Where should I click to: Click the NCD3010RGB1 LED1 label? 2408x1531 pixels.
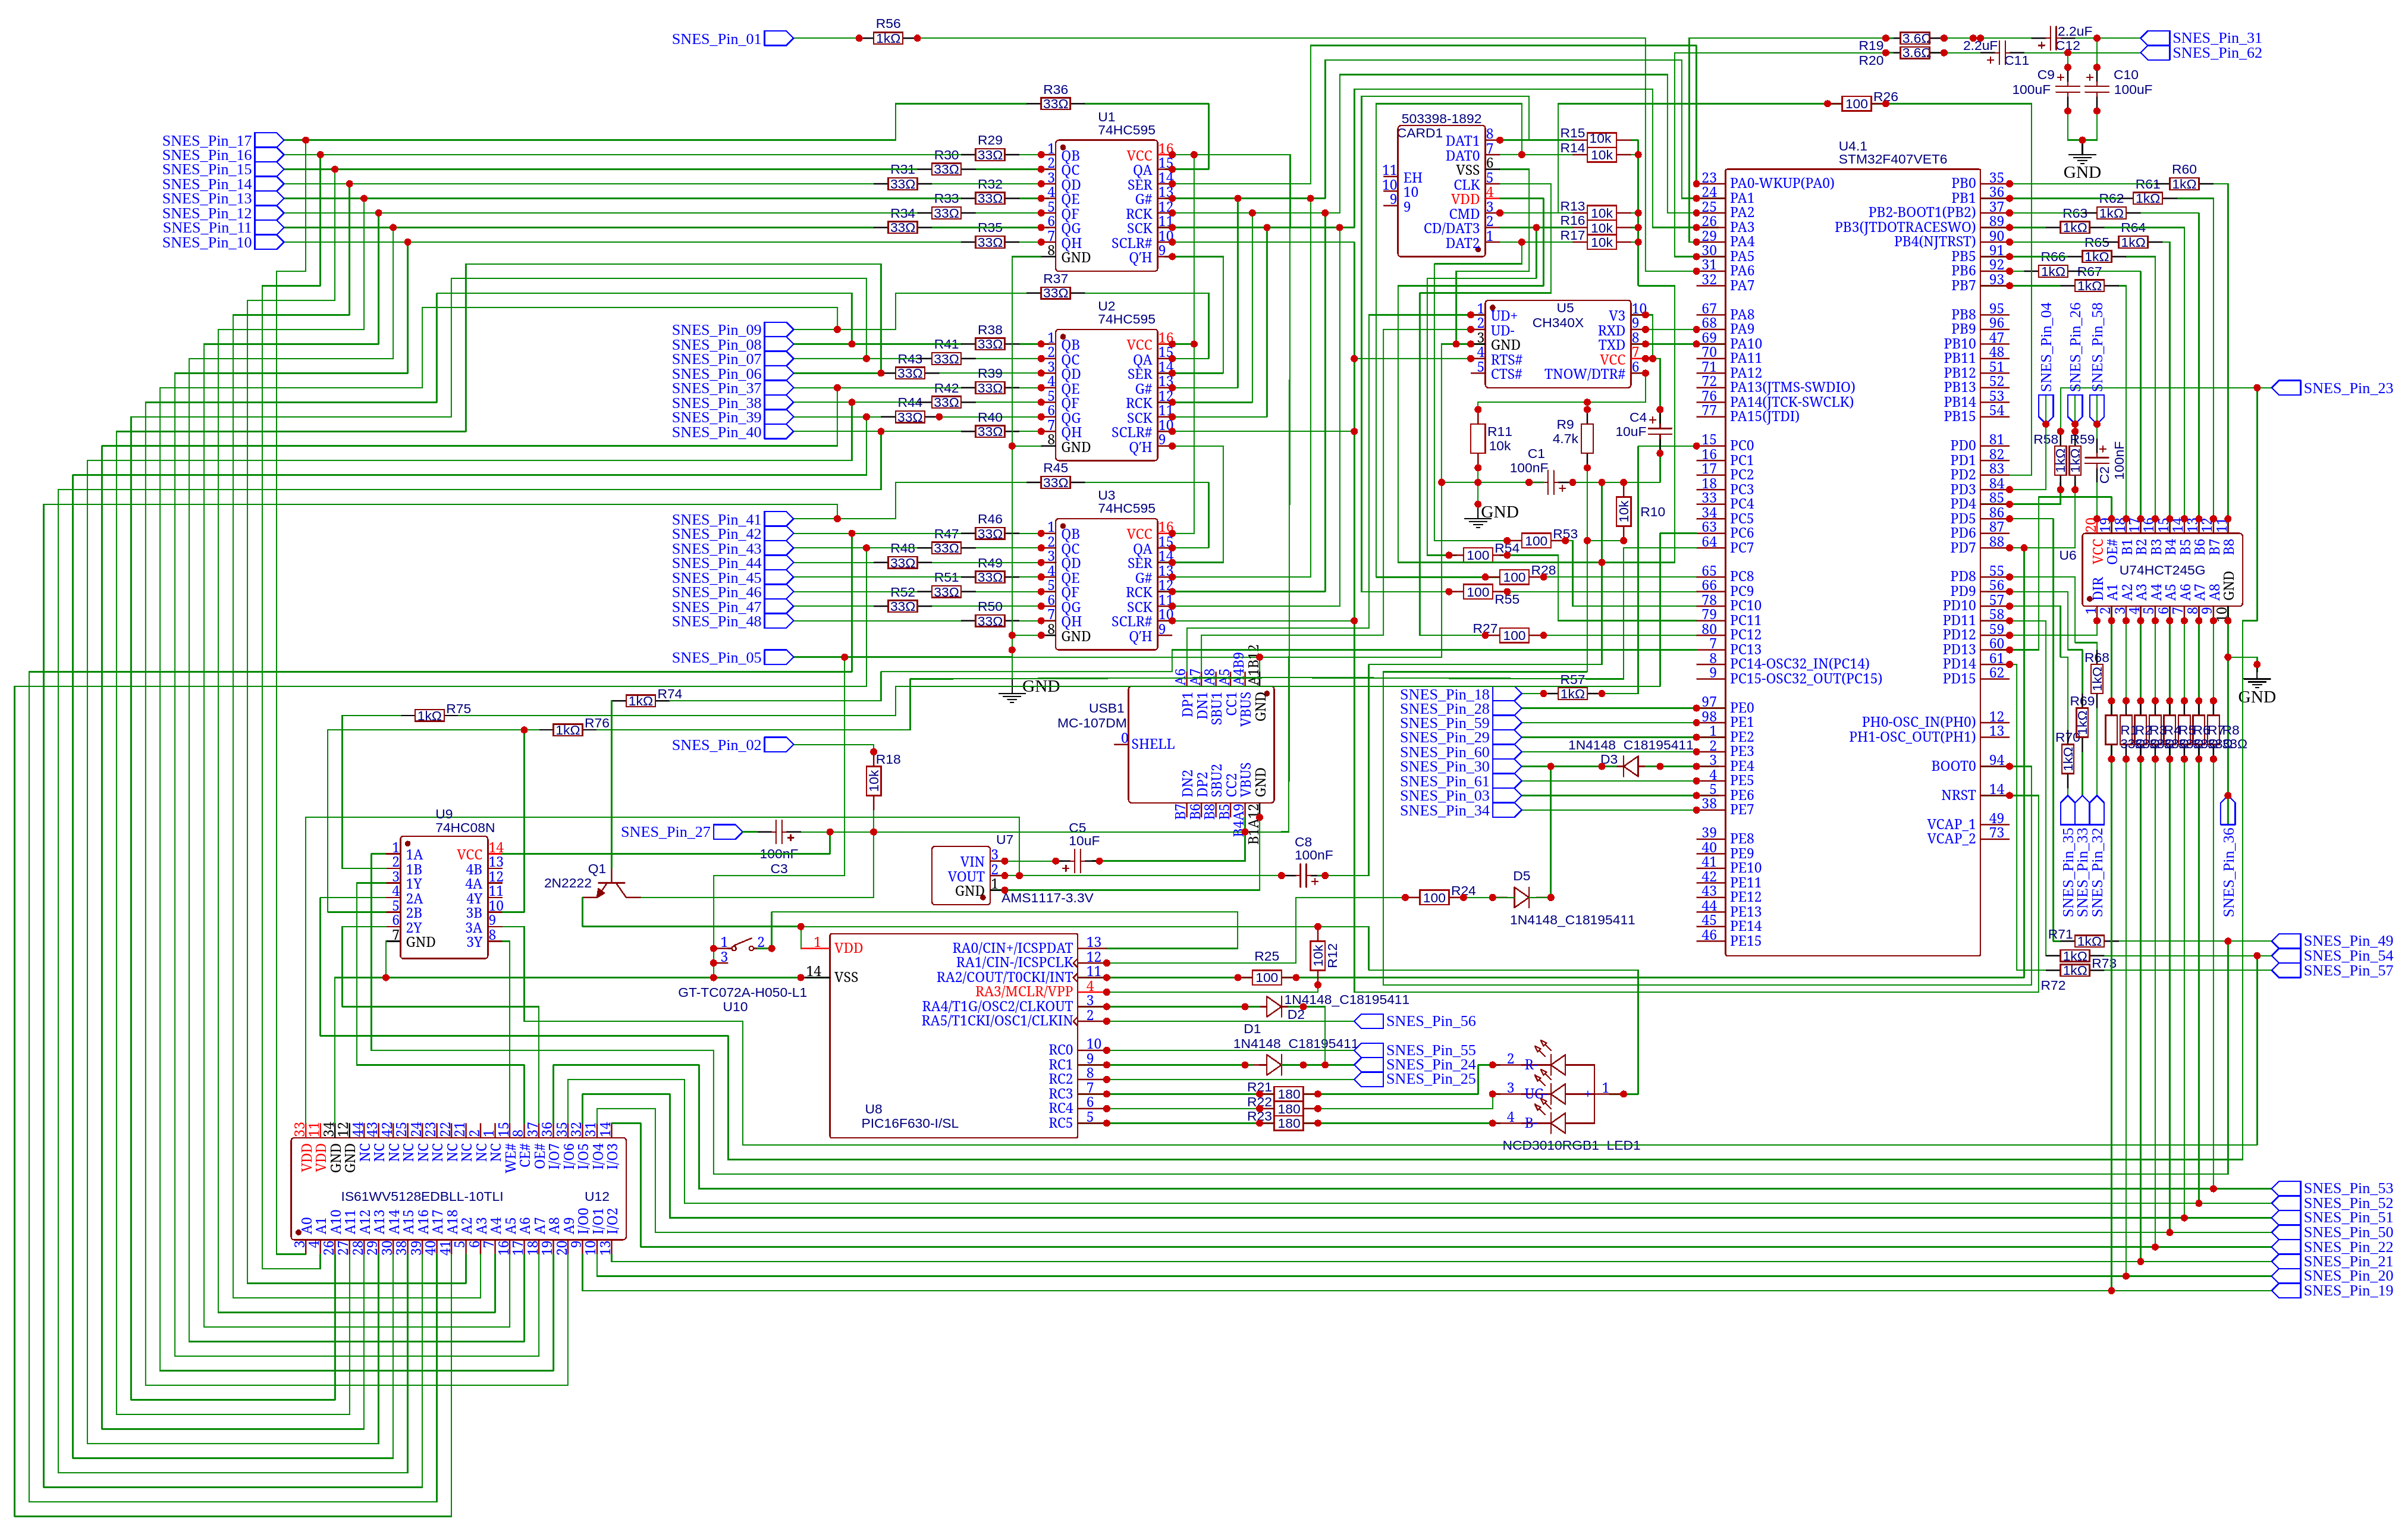point(1571,1145)
